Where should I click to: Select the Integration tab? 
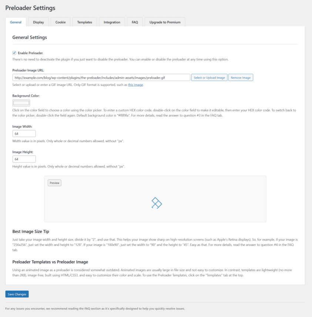[112, 22]
